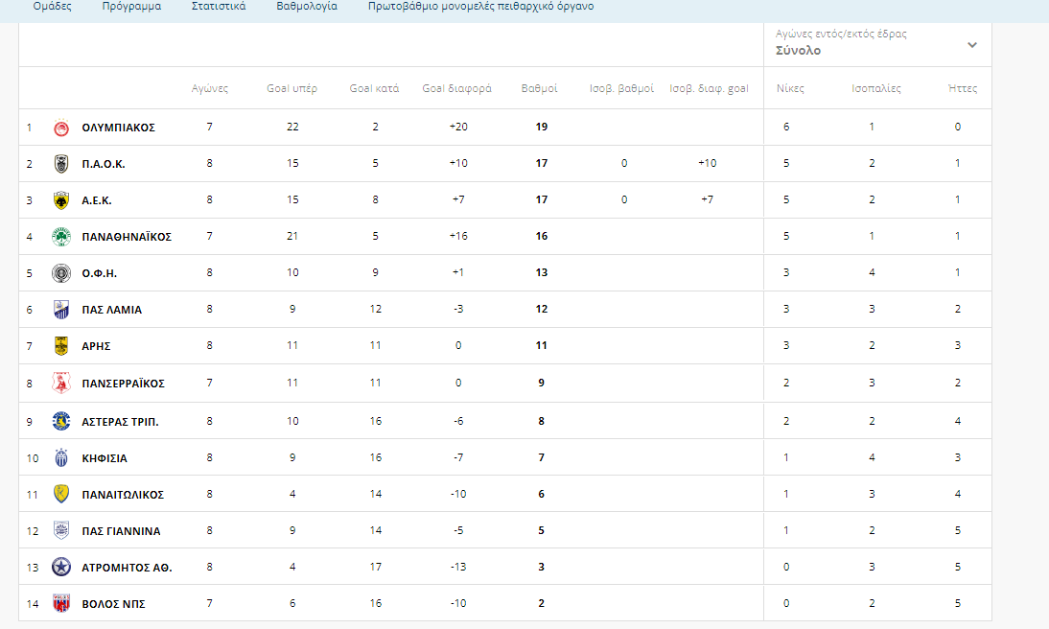Click the Ισοπαλίες column header

(876, 88)
